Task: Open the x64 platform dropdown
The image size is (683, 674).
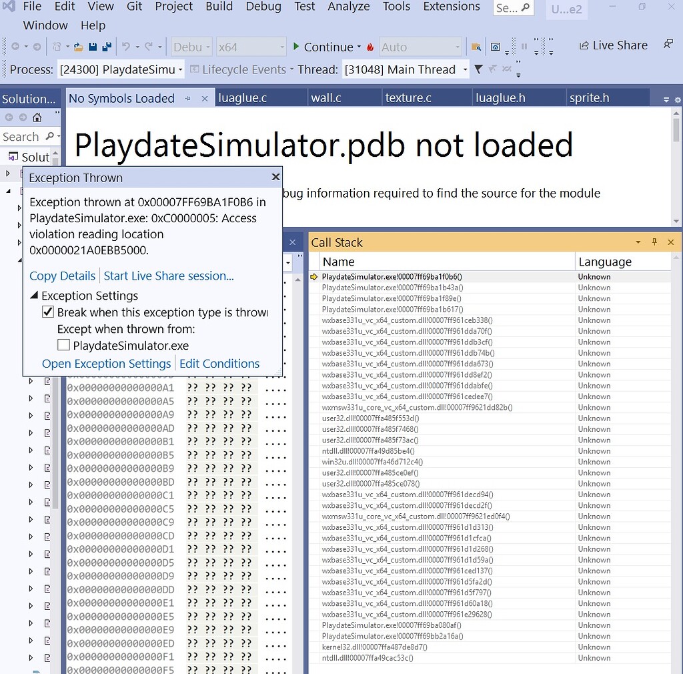Action: click(x=251, y=47)
